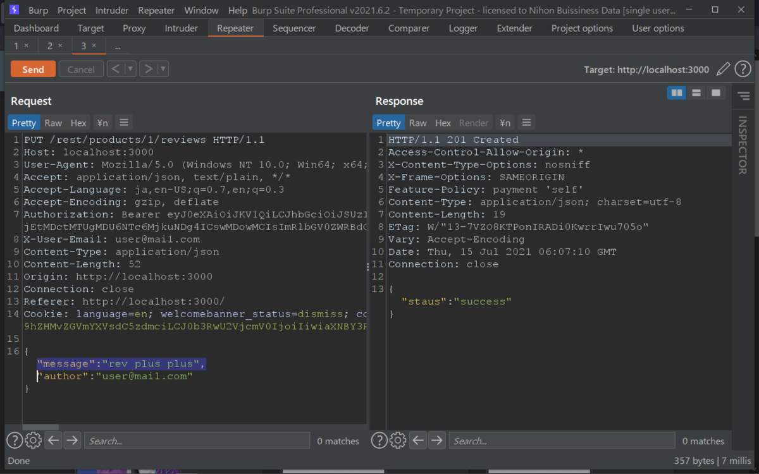Image resolution: width=759 pixels, height=474 pixels.
Task: Open the User options tab
Action: tap(658, 28)
